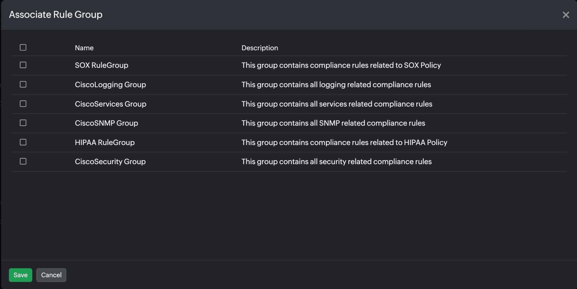577x289 pixels.
Task: Click the CiscoSNMP Group name
Action: click(x=106, y=123)
